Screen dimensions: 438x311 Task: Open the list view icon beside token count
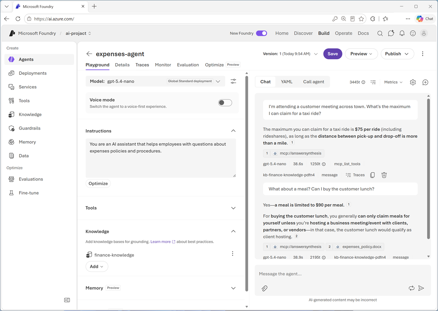pos(373,82)
